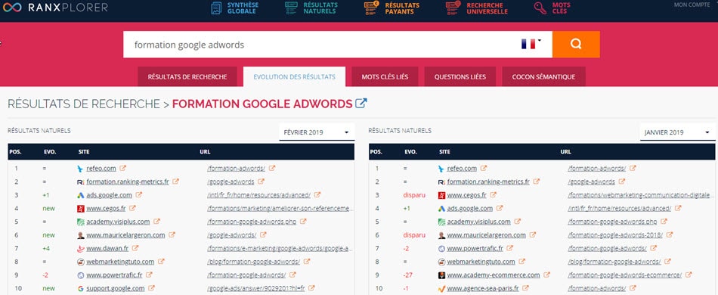Screen dimensions: 718x295
Task: Open external icon beside ads.google.com in February
Action: (x=139, y=194)
